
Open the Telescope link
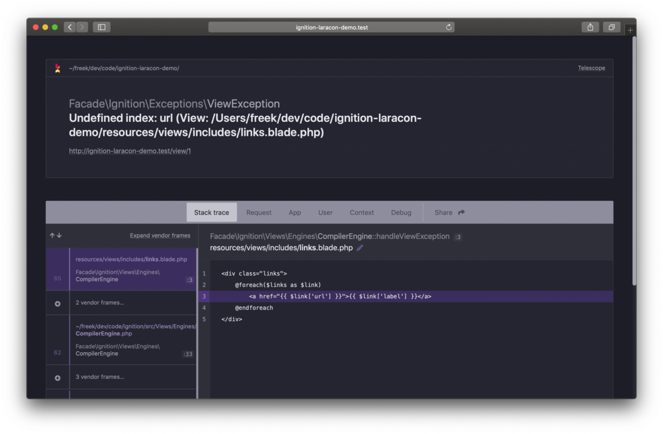coord(591,68)
